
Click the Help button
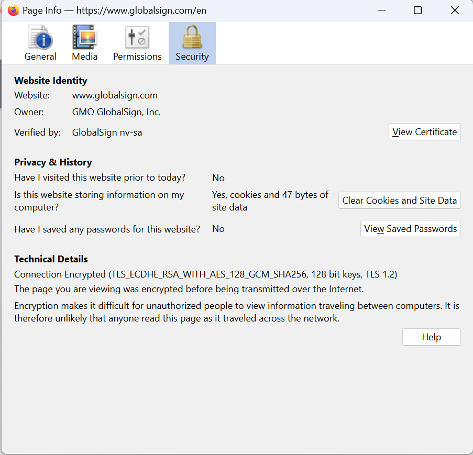[431, 337]
